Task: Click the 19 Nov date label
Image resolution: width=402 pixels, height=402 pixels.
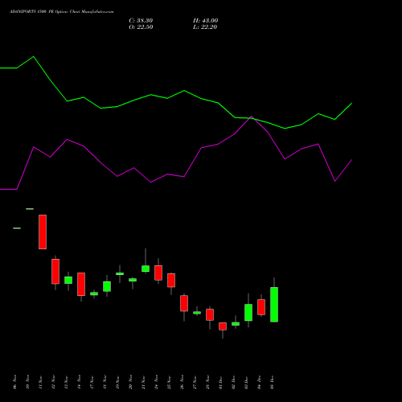Action: [117, 382]
